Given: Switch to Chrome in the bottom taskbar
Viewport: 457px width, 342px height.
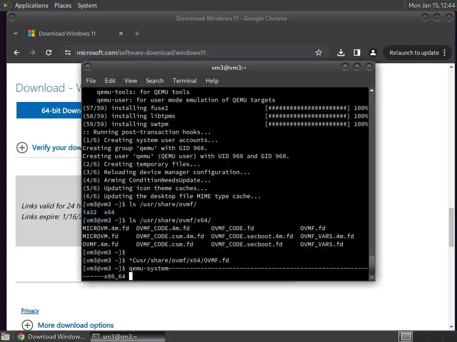Looking at the screenshot, I should (x=51, y=337).
